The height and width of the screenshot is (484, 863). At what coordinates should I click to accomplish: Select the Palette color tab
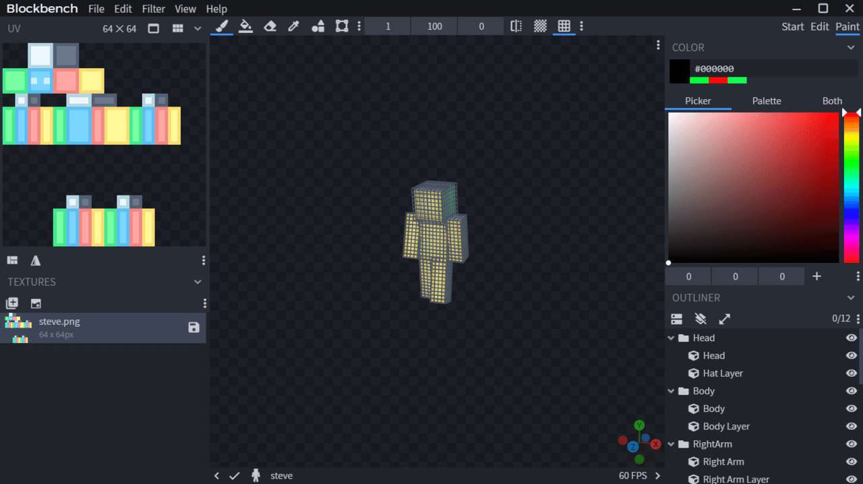click(x=767, y=100)
